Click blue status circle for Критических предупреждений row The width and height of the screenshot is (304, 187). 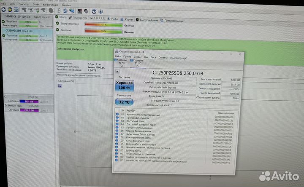tap(117, 114)
